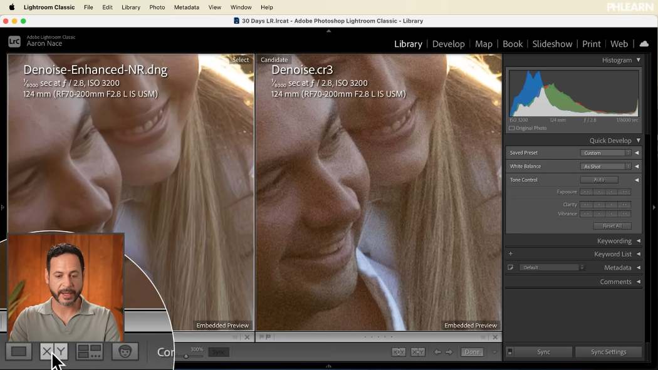Toggle zoom Sync lock button
This screenshot has width=658, height=370.
pos(218,352)
